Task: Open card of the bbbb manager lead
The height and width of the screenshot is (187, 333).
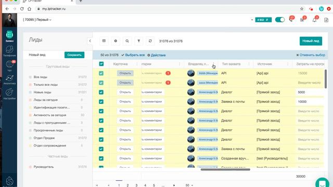Action: 125,73
